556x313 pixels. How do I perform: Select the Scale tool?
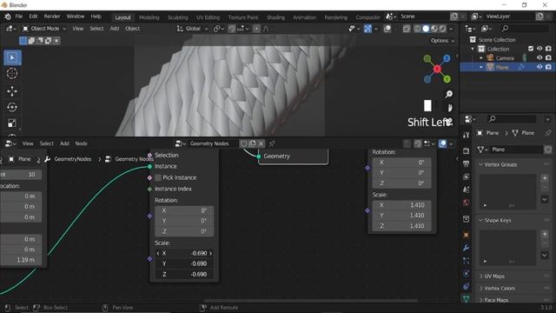(12, 123)
